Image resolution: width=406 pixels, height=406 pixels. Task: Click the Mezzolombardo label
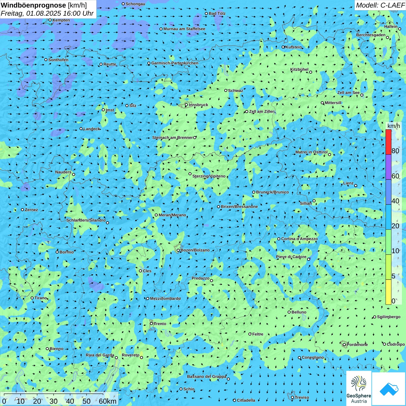pos(165,298)
